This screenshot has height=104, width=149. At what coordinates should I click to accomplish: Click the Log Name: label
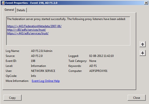(13, 51)
